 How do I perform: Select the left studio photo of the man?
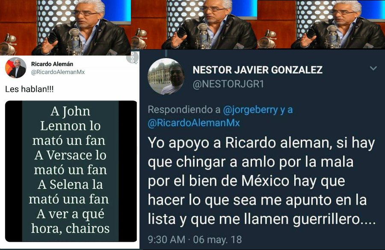click(65, 27)
